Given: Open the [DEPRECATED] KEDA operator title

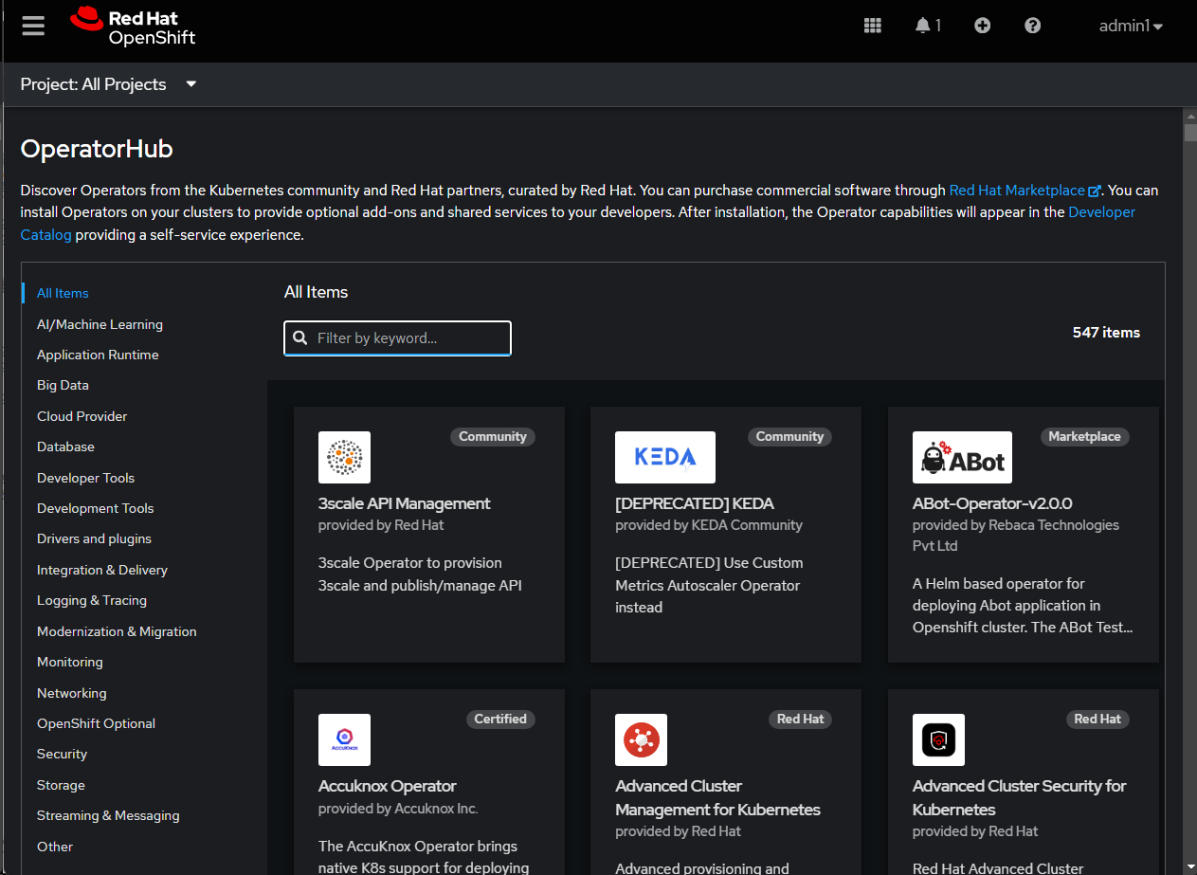Looking at the screenshot, I should click(x=695, y=503).
